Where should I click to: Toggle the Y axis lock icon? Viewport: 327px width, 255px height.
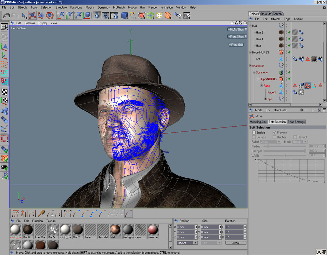click(69, 16)
